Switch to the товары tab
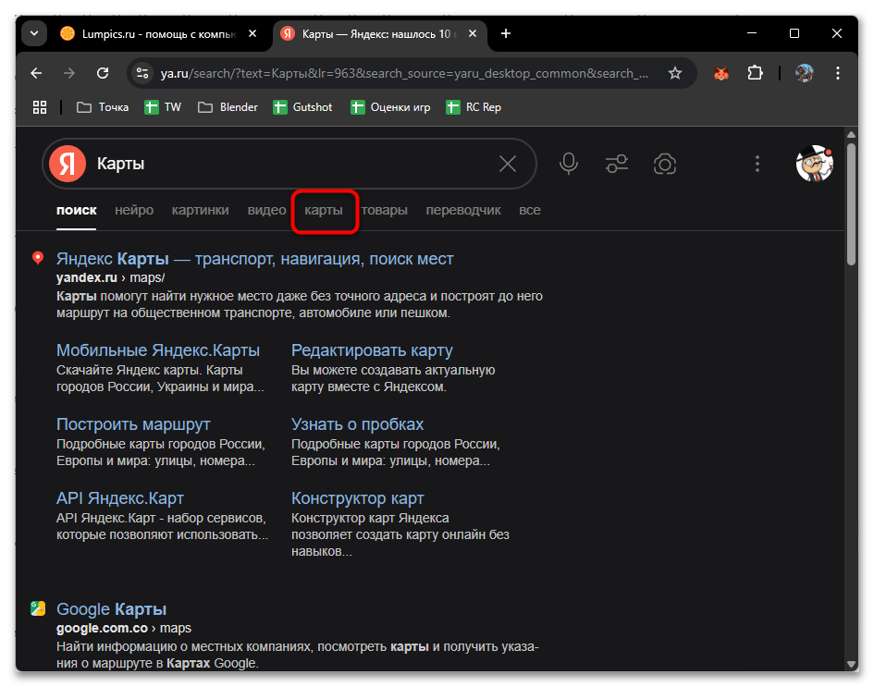874x687 pixels. [384, 210]
